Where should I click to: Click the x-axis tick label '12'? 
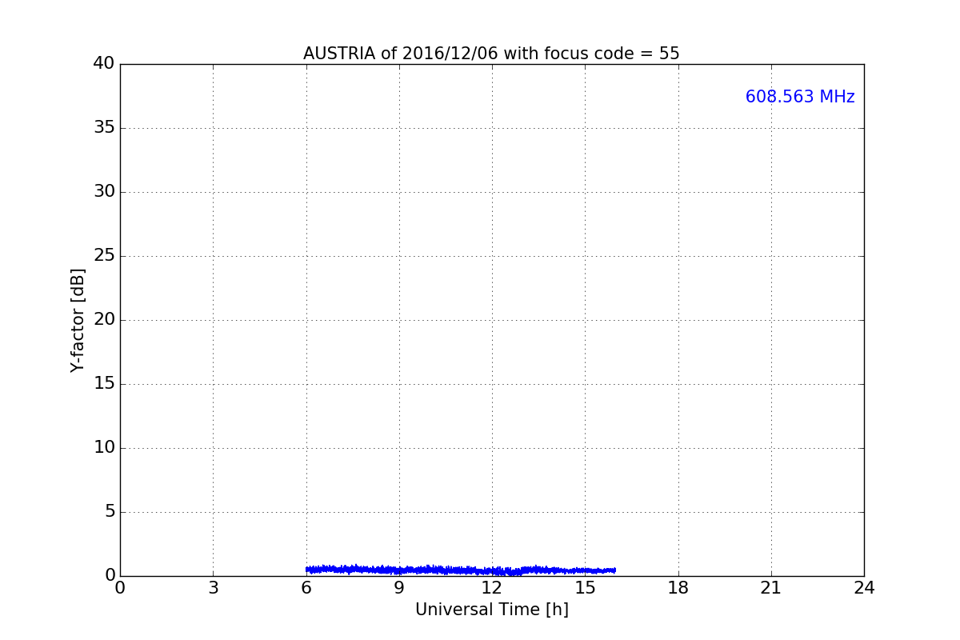tap(492, 588)
